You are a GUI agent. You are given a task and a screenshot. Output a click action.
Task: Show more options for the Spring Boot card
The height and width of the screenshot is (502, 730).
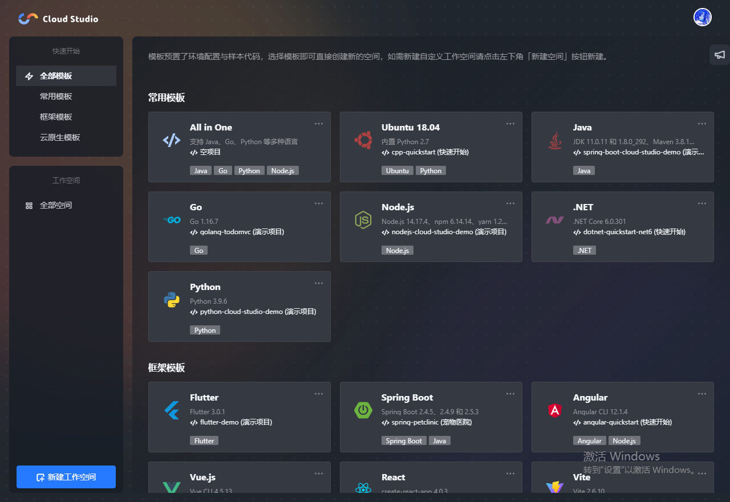click(510, 394)
